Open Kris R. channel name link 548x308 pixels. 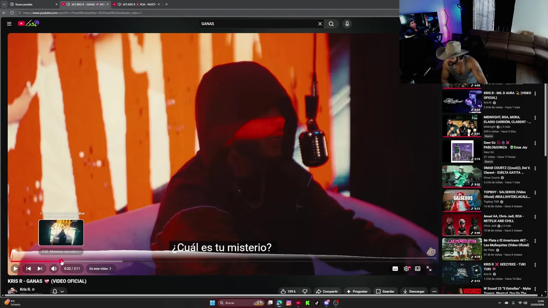(x=25, y=289)
